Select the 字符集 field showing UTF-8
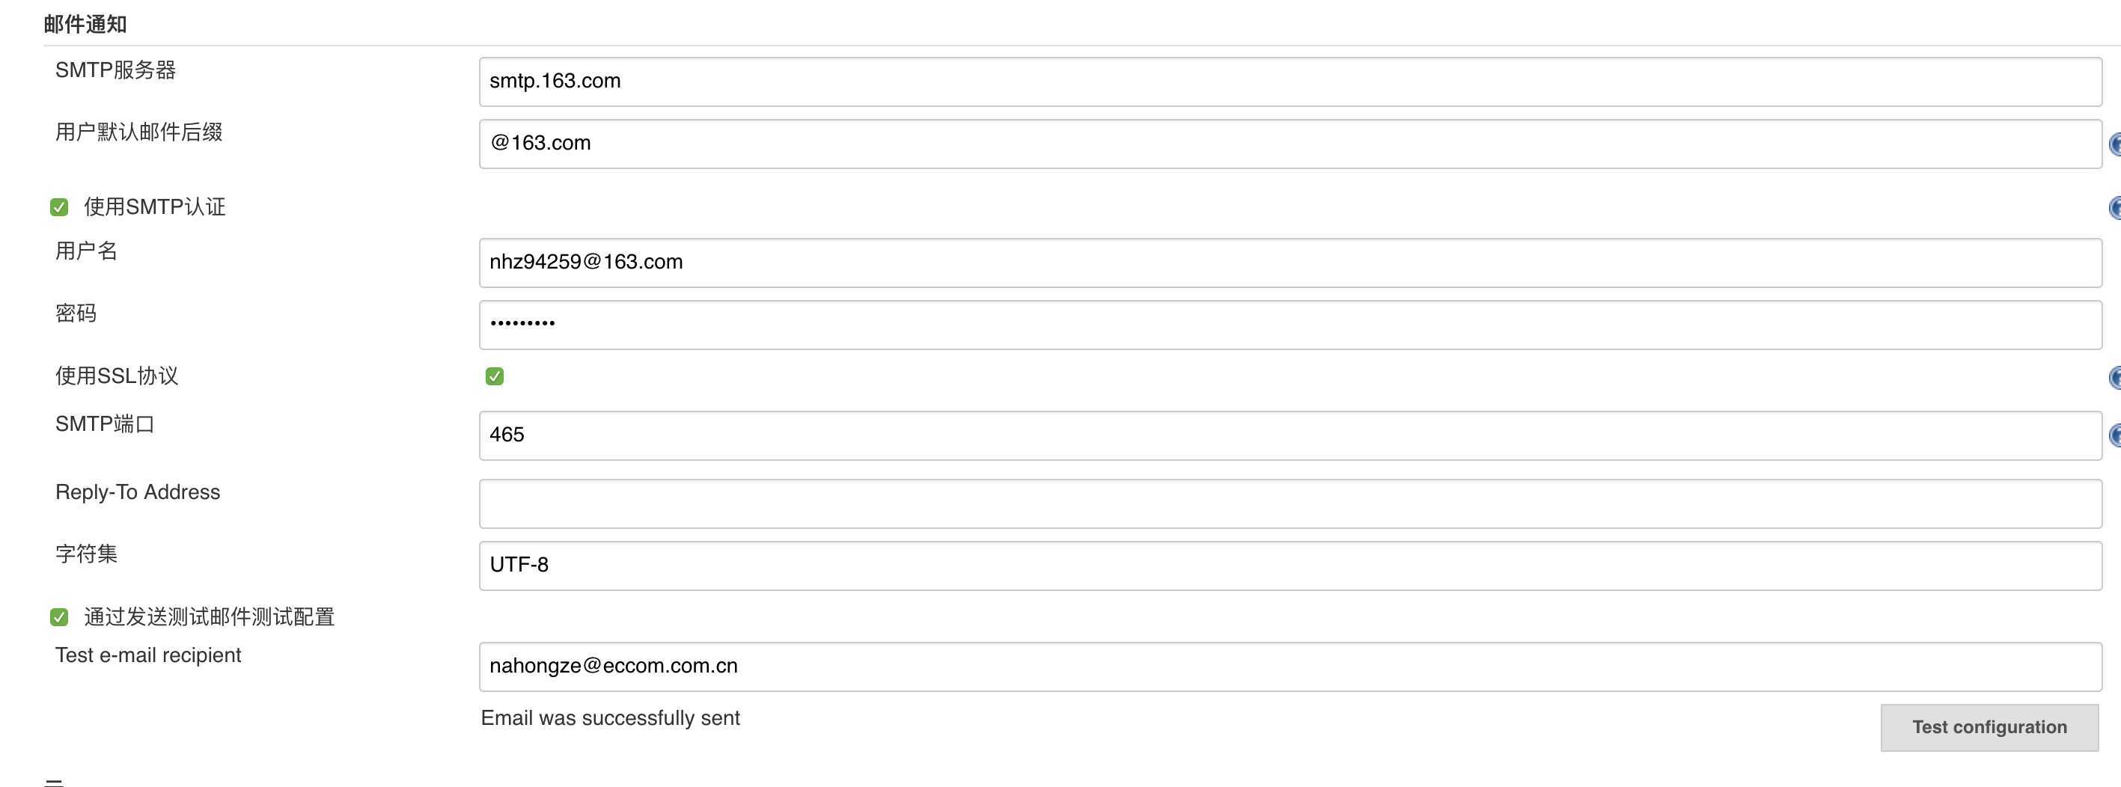2121x787 pixels. [1290, 566]
